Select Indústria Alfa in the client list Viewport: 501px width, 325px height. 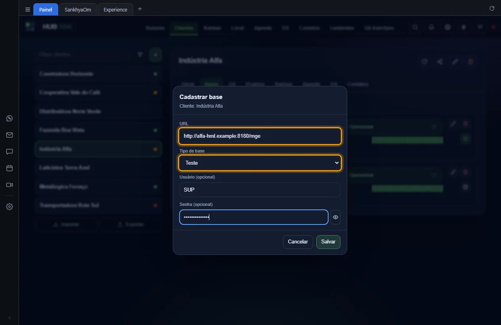coord(98,149)
